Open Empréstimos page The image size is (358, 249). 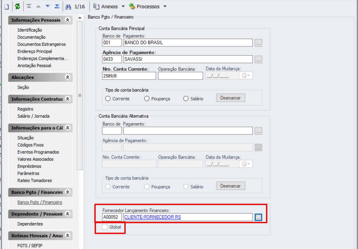(29, 166)
